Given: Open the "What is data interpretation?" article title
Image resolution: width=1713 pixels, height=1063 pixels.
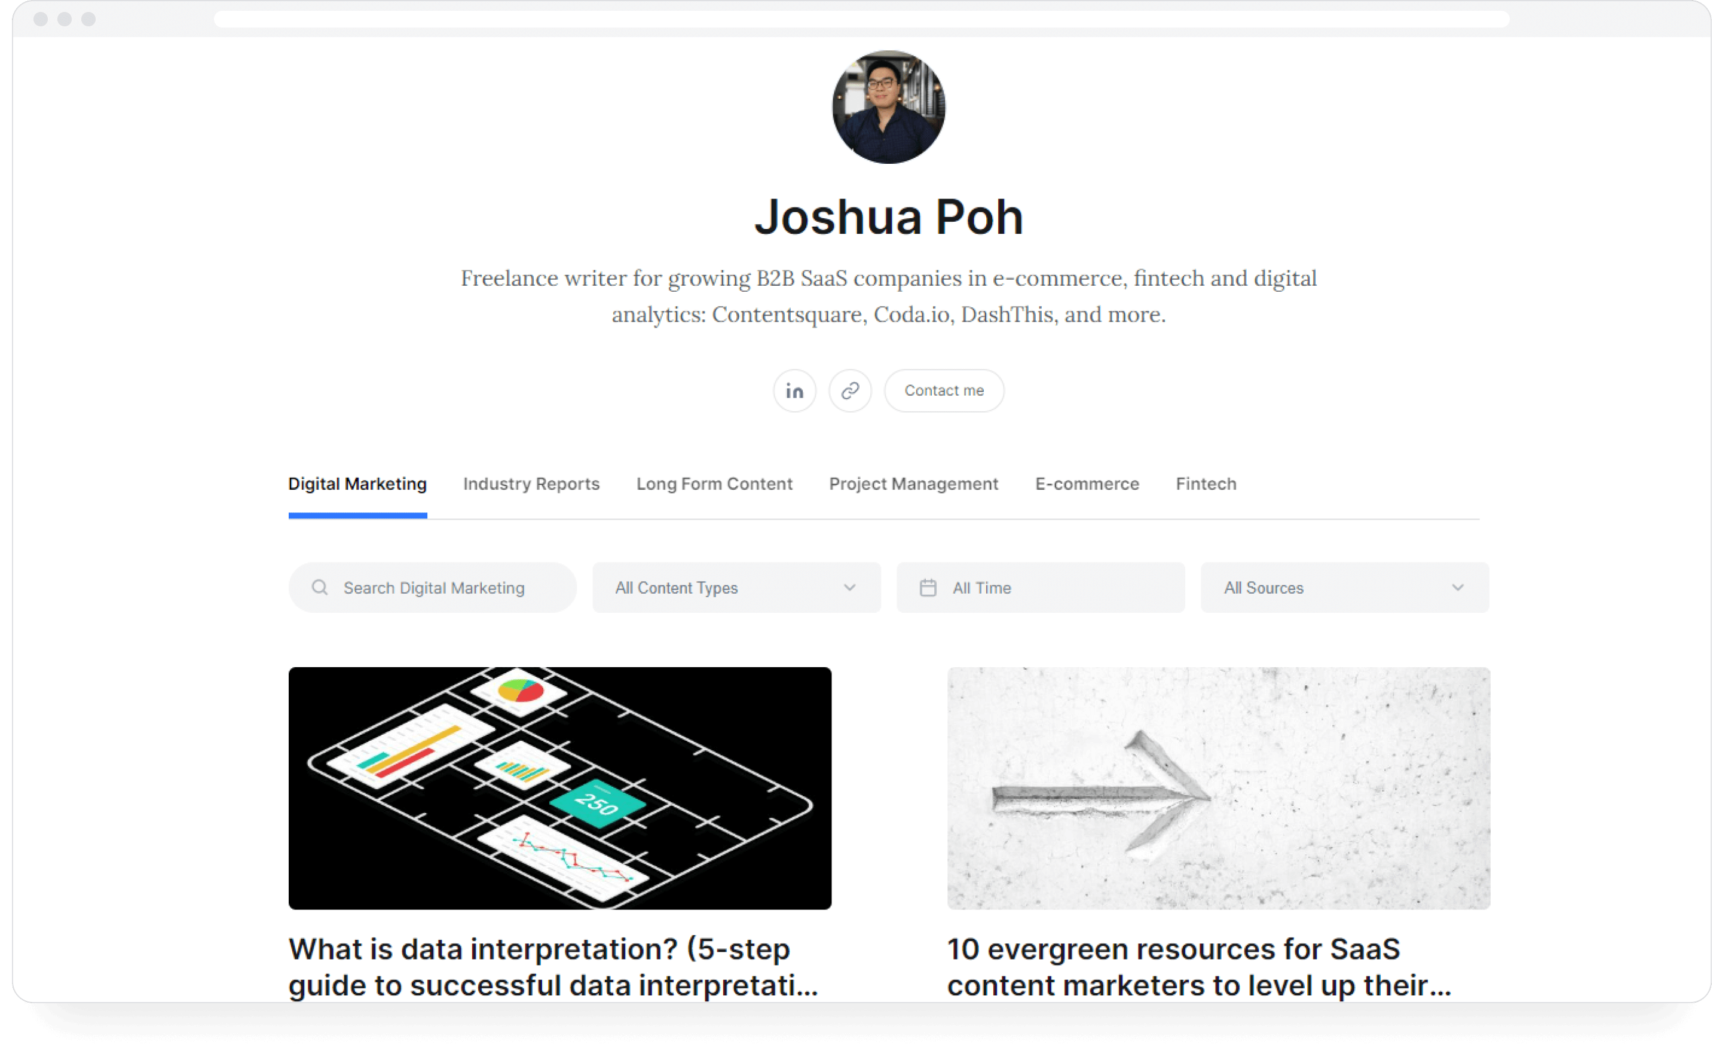Looking at the screenshot, I should tap(552, 967).
